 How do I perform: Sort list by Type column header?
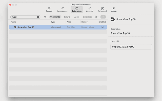tap(53, 22)
